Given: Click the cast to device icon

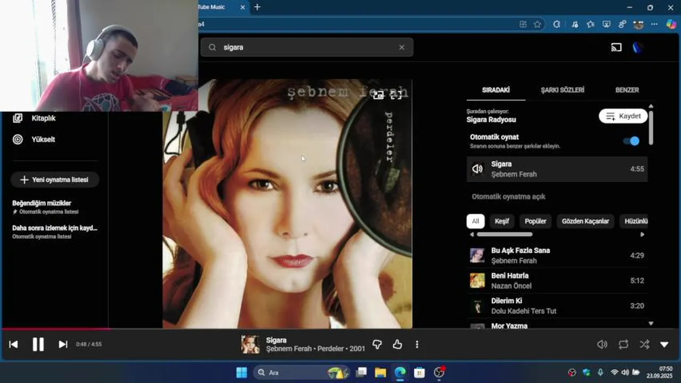Looking at the screenshot, I should click(617, 47).
